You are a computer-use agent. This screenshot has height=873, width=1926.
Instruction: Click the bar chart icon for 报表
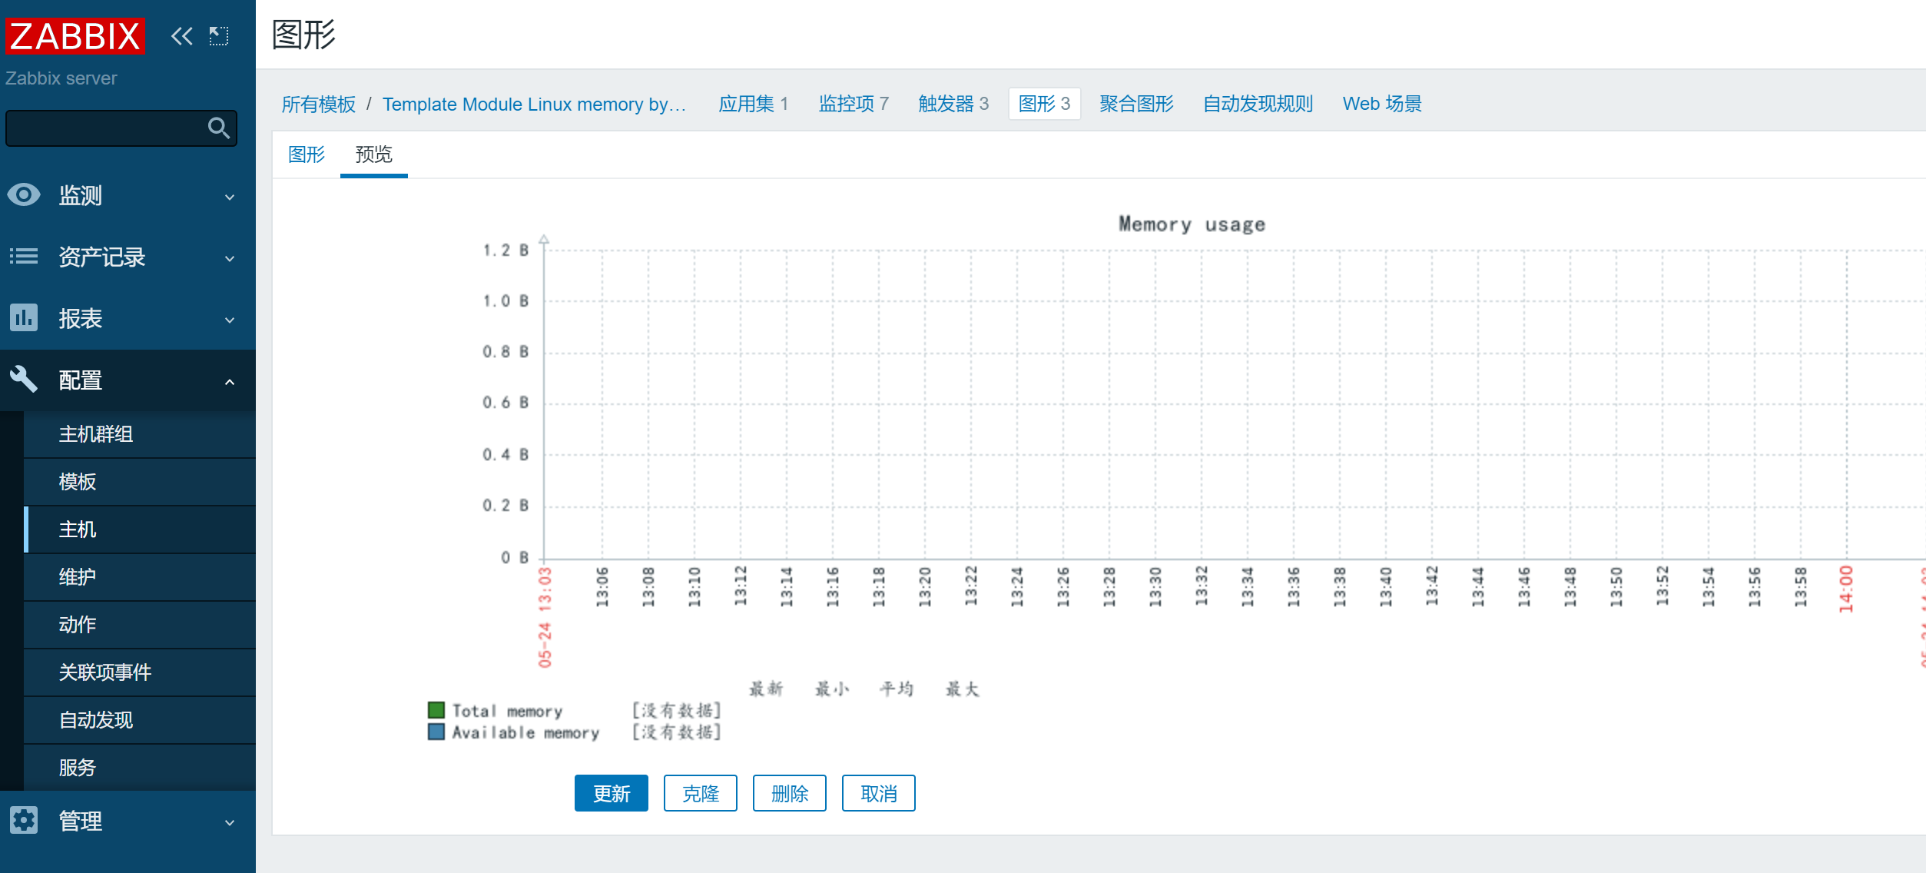[24, 317]
